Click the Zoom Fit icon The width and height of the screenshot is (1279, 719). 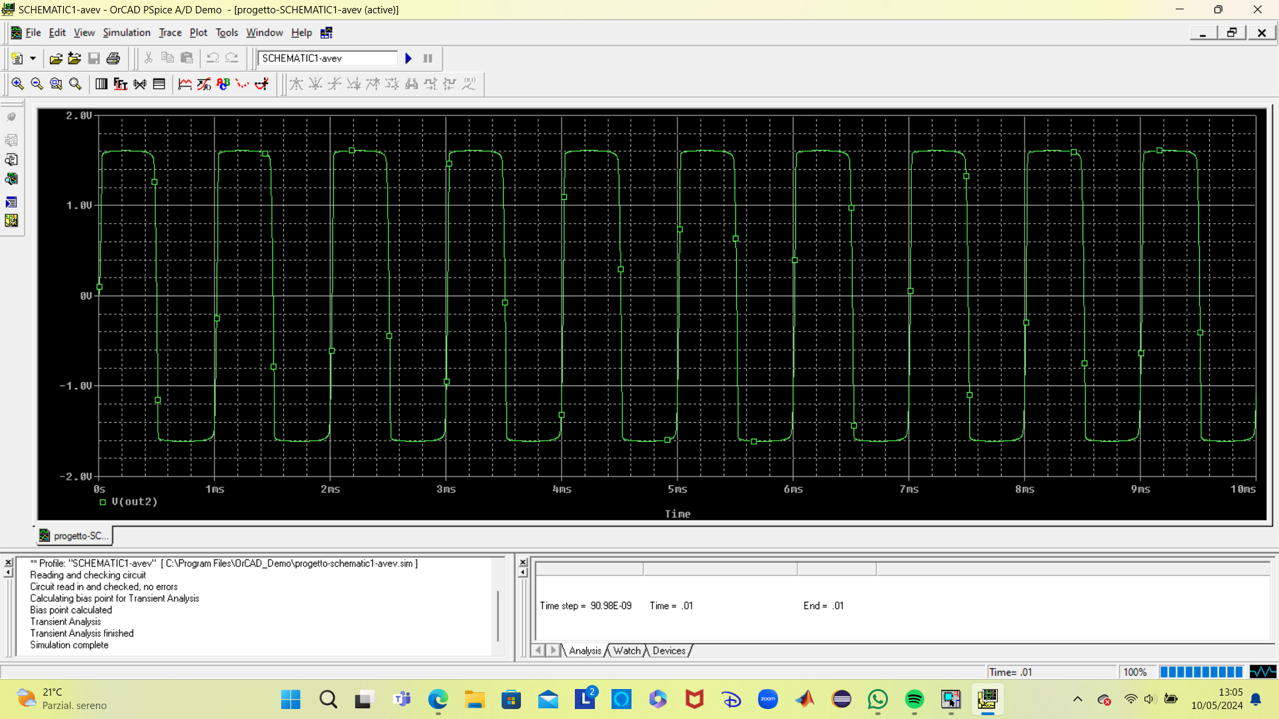pyautogui.click(x=75, y=84)
